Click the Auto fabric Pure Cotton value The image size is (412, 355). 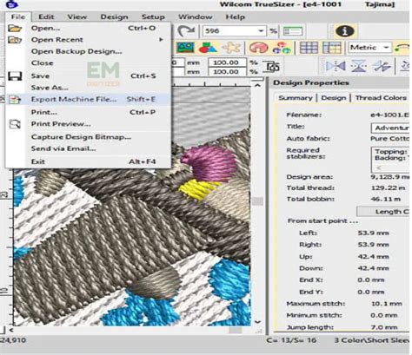coord(389,139)
